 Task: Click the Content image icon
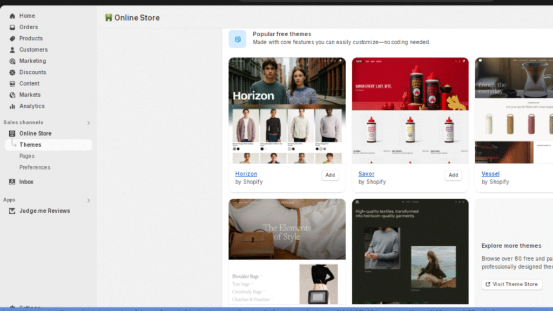(x=12, y=84)
